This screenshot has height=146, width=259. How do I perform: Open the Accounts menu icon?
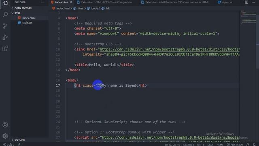(5, 125)
